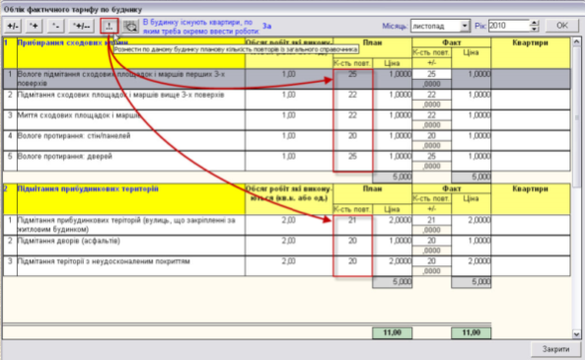This screenshot has height=360, width=586.
Task: Decrease the year with stepper down arrow
Action: click(x=535, y=29)
